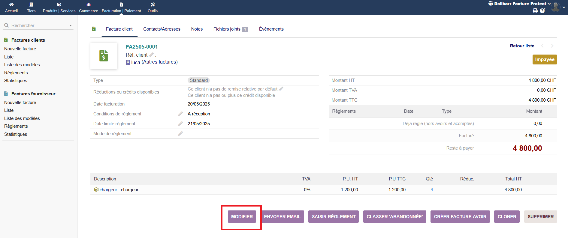Image resolution: width=568 pixels, height=238 pixels.
Task: Click the Accueil home icon
Action: click(x=11, y=4)
